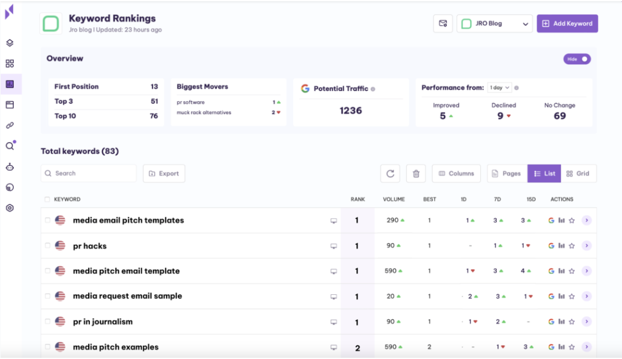Click the No Change count 69
Viewport: 622px width, 359px height.
pos(559,116)
